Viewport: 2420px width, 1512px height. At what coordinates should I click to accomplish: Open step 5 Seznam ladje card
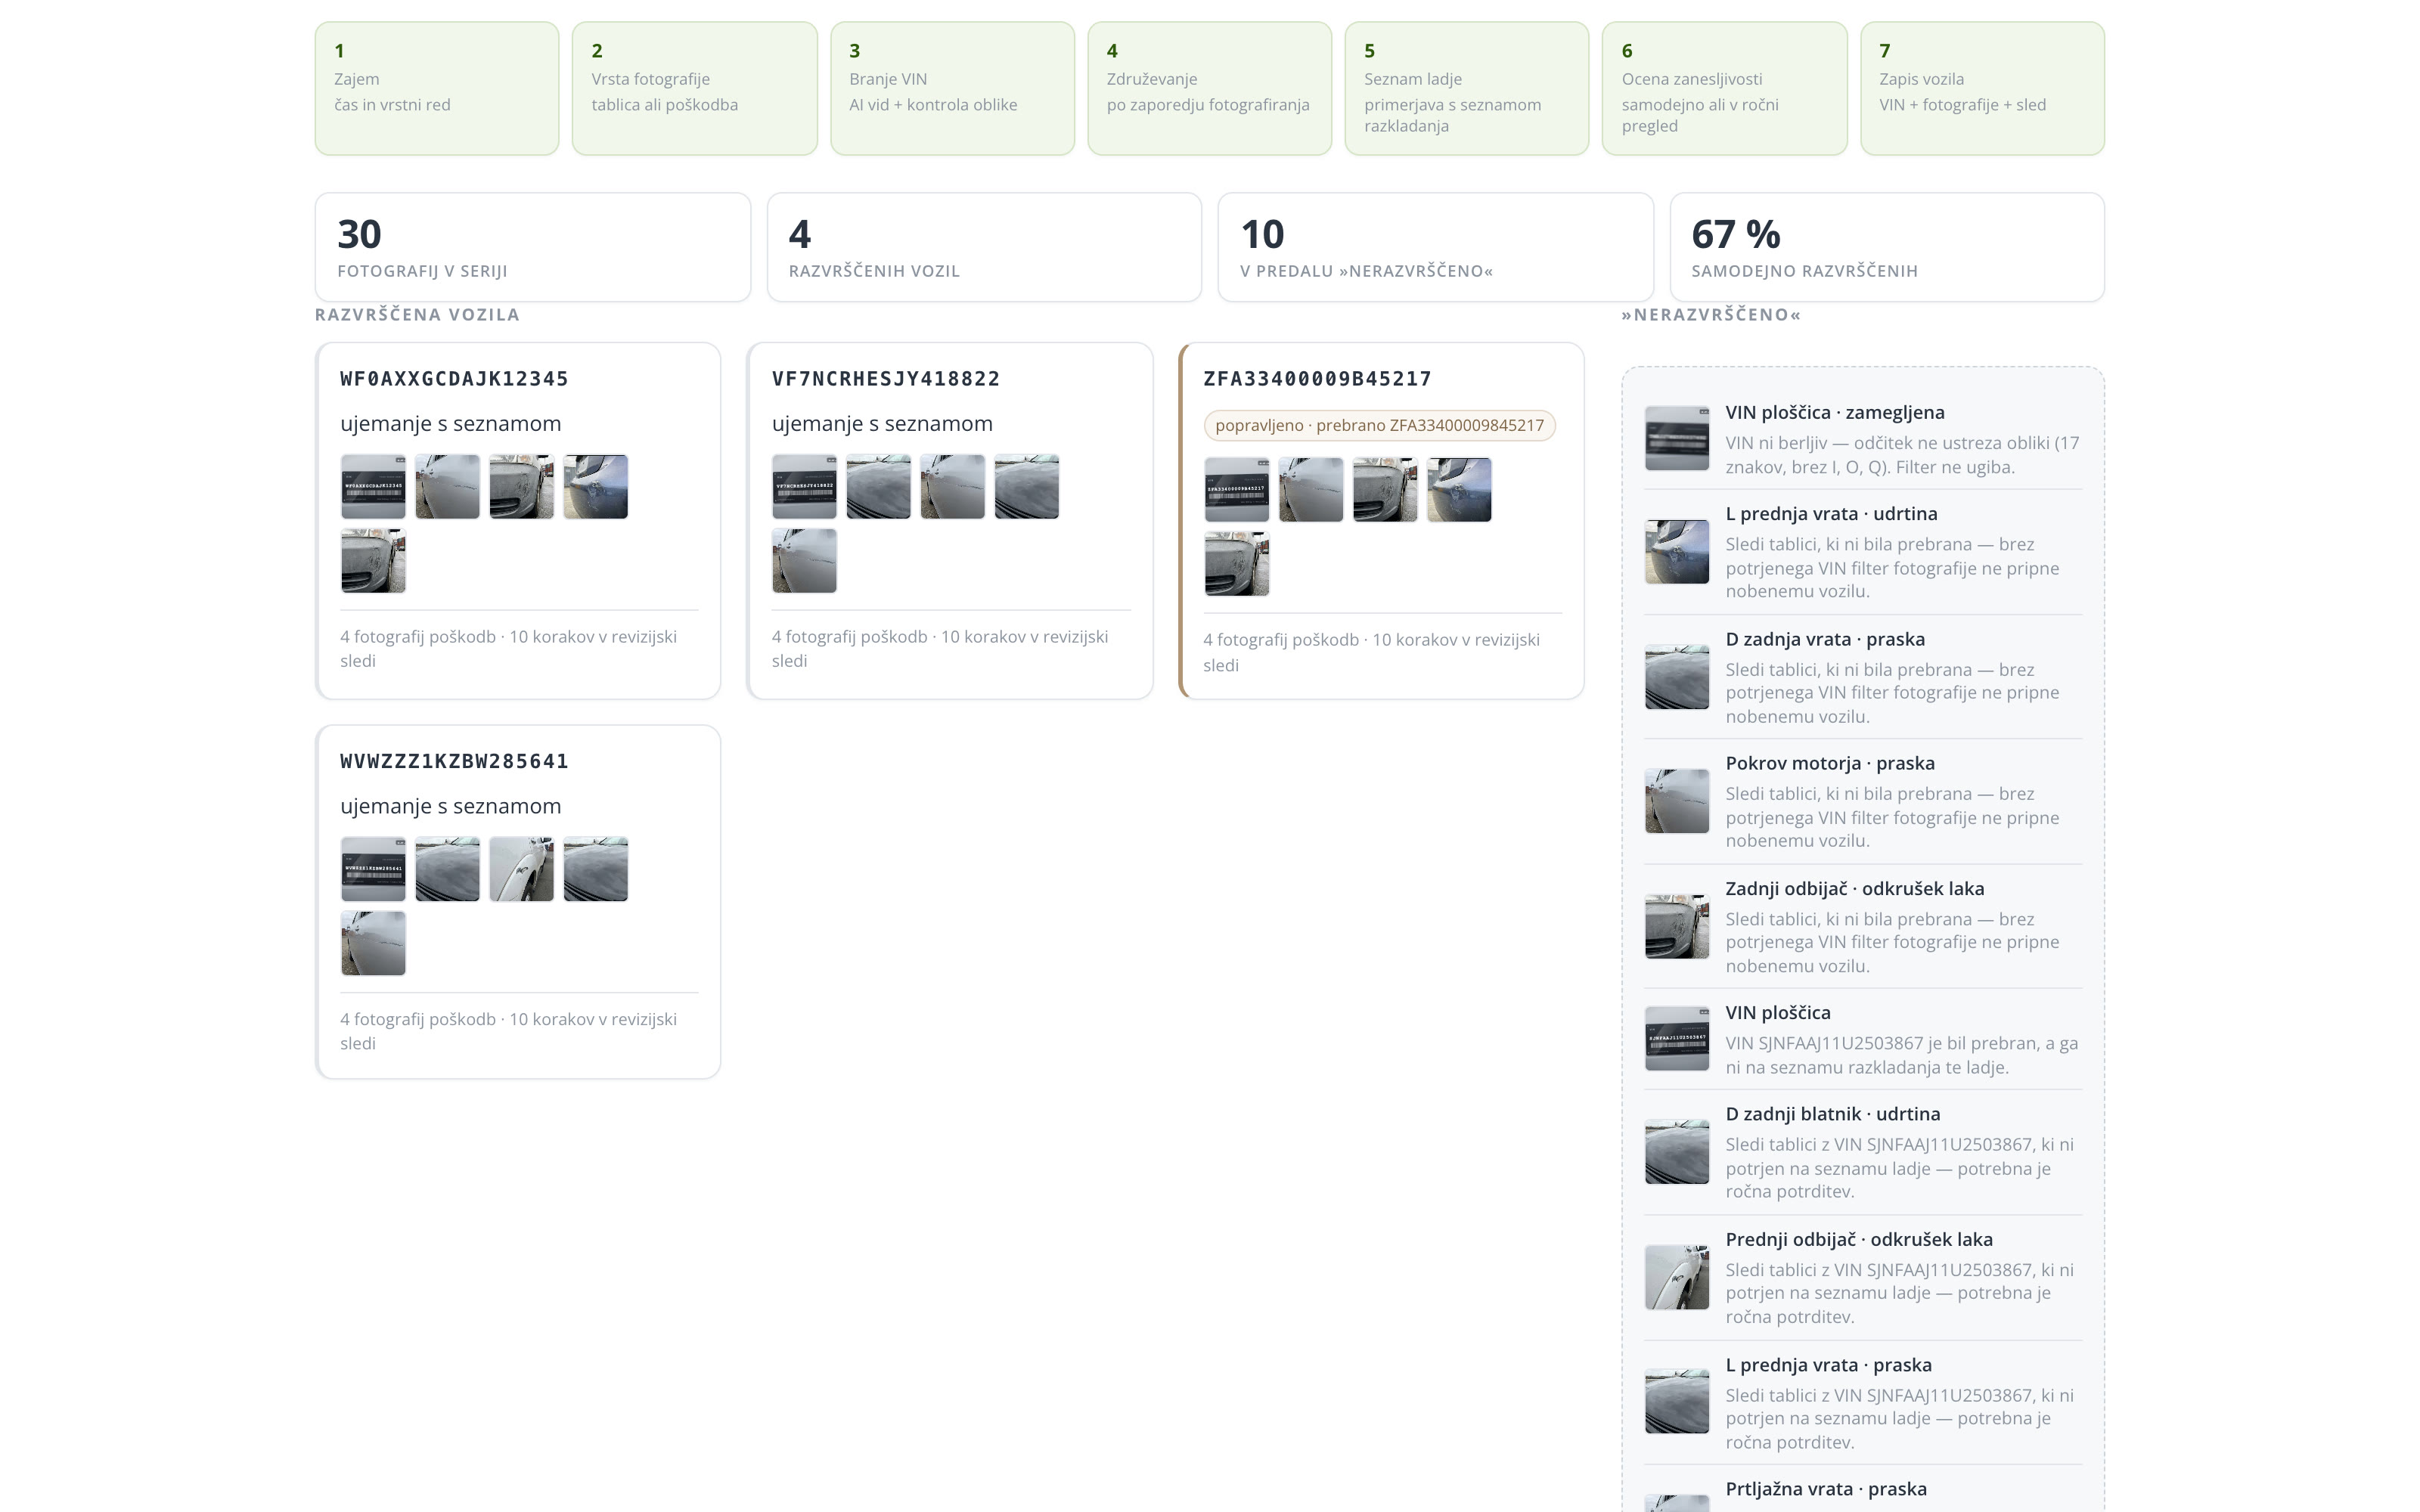[1466, 89]
